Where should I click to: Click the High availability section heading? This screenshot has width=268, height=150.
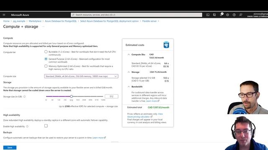tap(12, 115)
